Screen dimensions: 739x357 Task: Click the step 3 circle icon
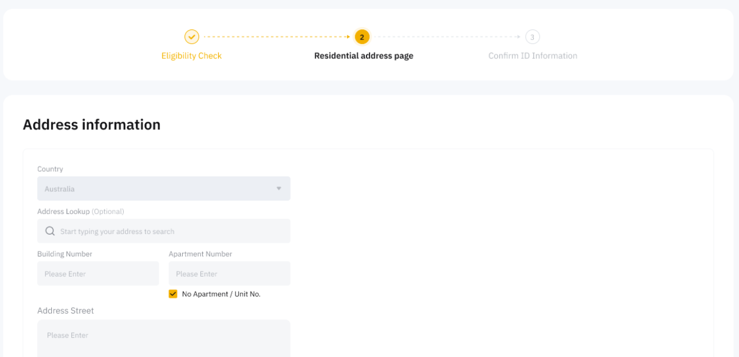532,37
